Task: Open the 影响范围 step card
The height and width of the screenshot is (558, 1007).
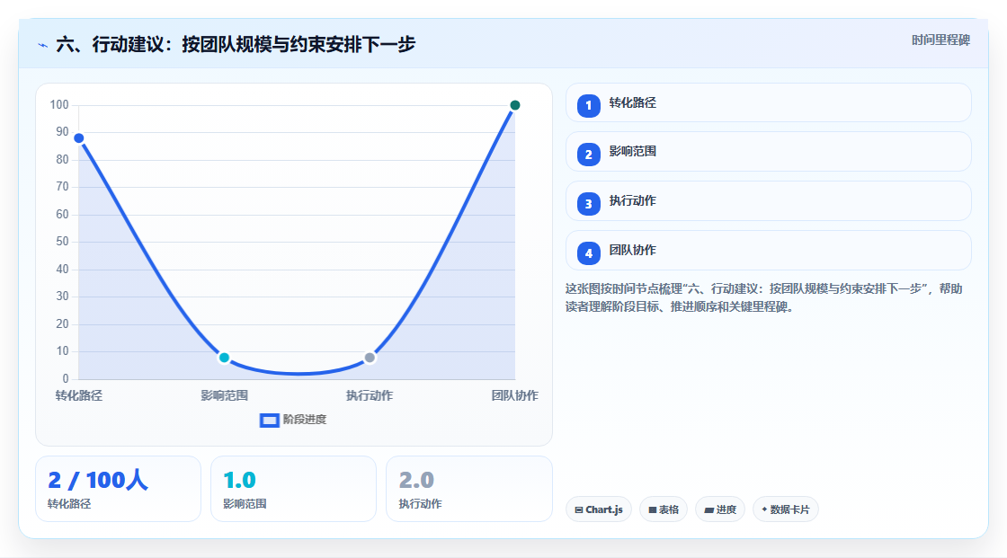Action: point(768,152)
